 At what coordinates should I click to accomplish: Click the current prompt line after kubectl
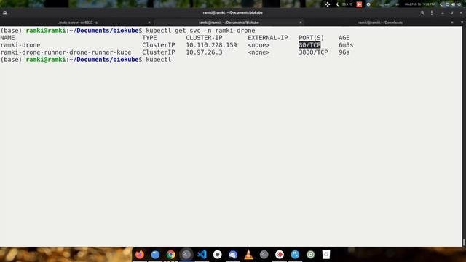click(159, 60)
